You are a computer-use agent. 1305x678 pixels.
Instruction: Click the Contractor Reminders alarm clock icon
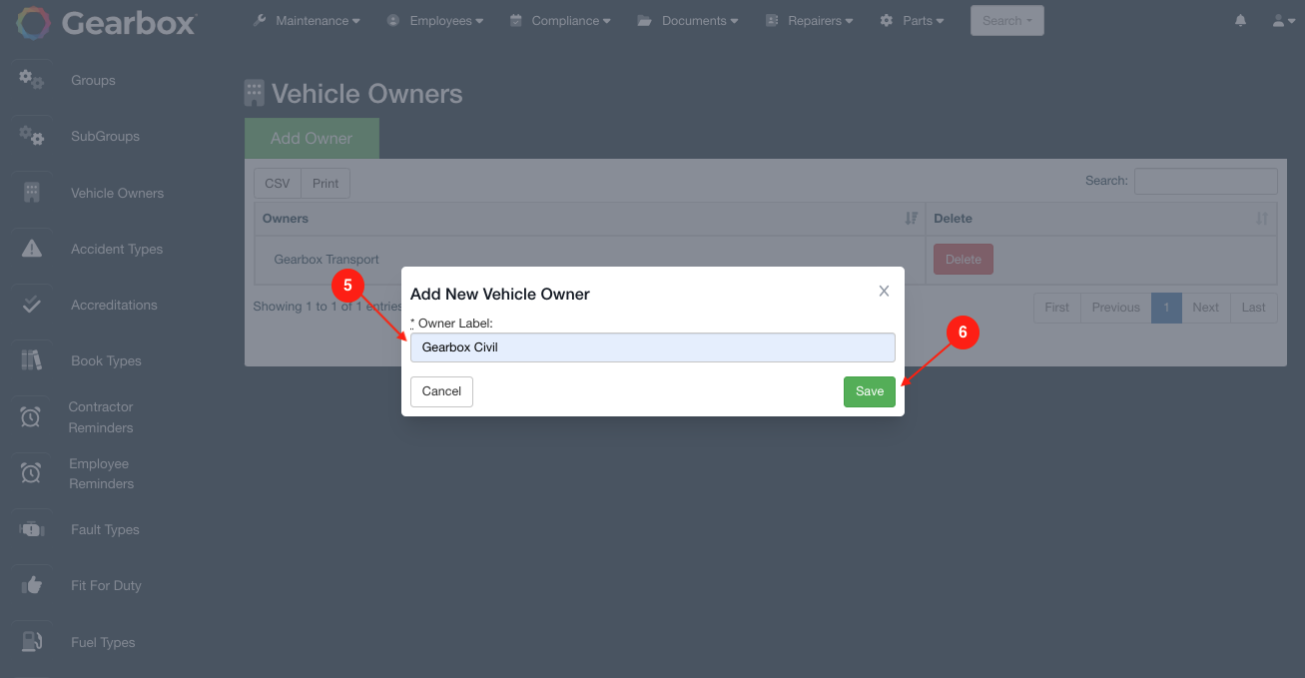pos(31,416)
